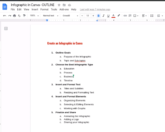165x132 pixels.
Task: Click the document title Infographic in Canva- OUTLINE
Action: (32, 5)
